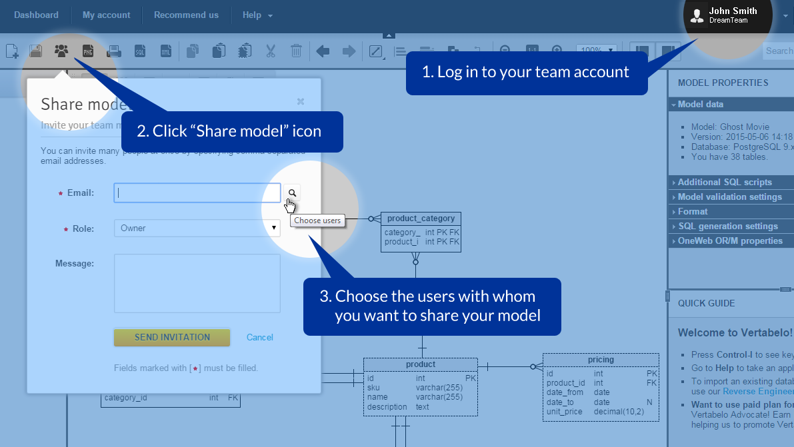Collapse the toolbar with the up arrow
The image size is (794, 447).
389,35
